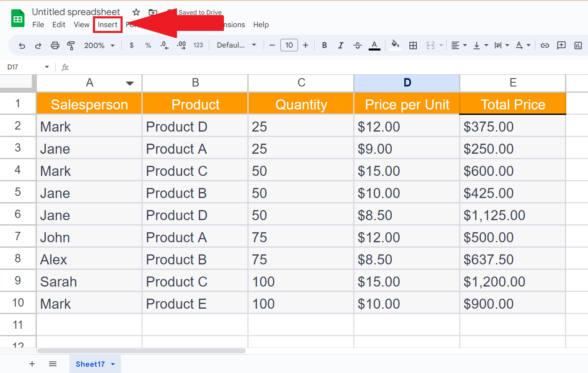Select cell containing $637.50
Screen dimensions: 588x373
[513, 259]
